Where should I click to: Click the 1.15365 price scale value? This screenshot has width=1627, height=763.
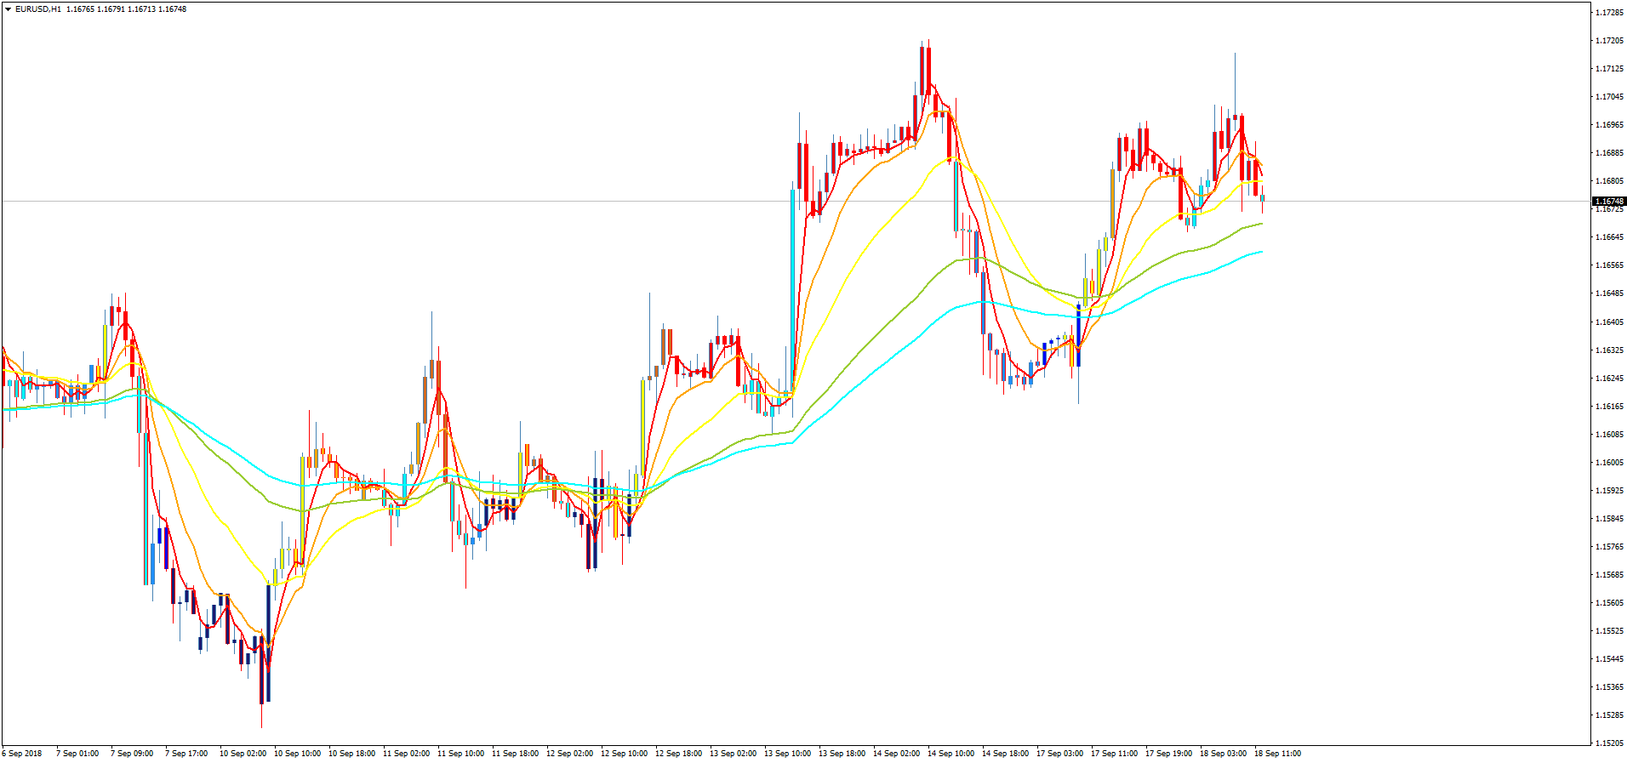[1609, 687]
